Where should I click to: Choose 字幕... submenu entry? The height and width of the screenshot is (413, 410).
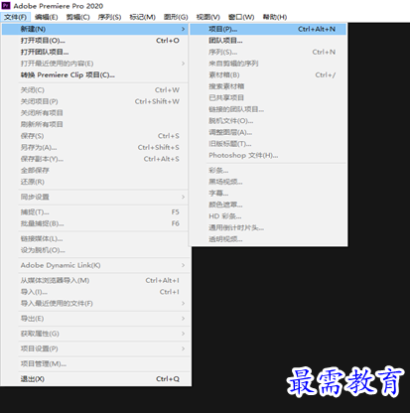click(x=268, y=194)
